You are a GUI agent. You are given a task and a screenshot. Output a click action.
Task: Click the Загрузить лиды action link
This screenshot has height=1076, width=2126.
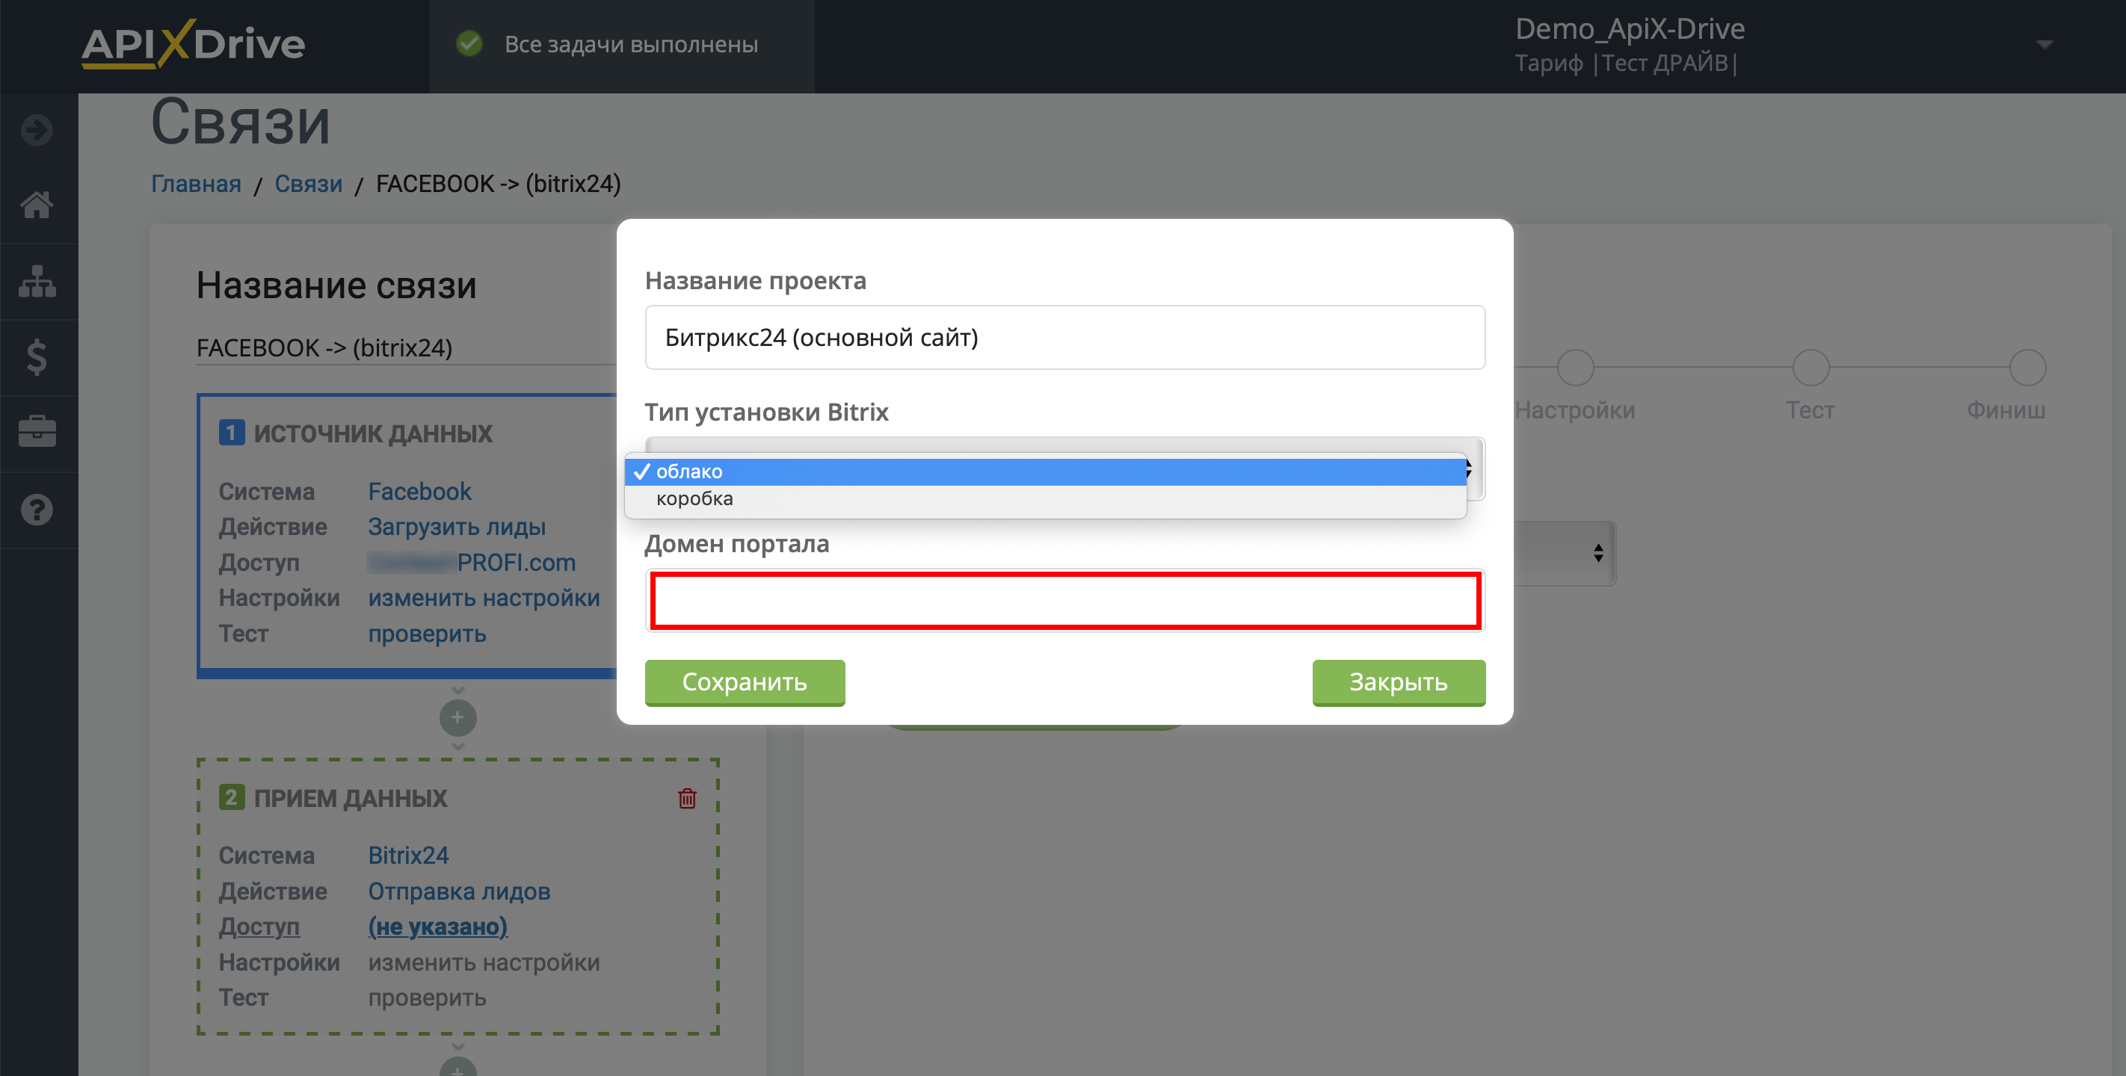tap(457, 527)
